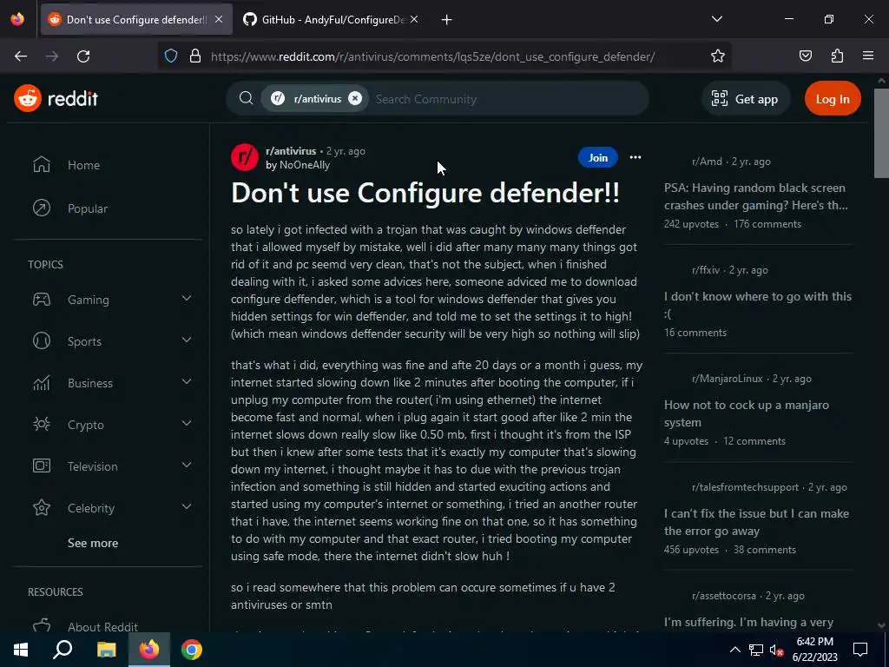Expand the Gaming topic chevron
The height and width of the screenshot is (667, 889).
187,299
